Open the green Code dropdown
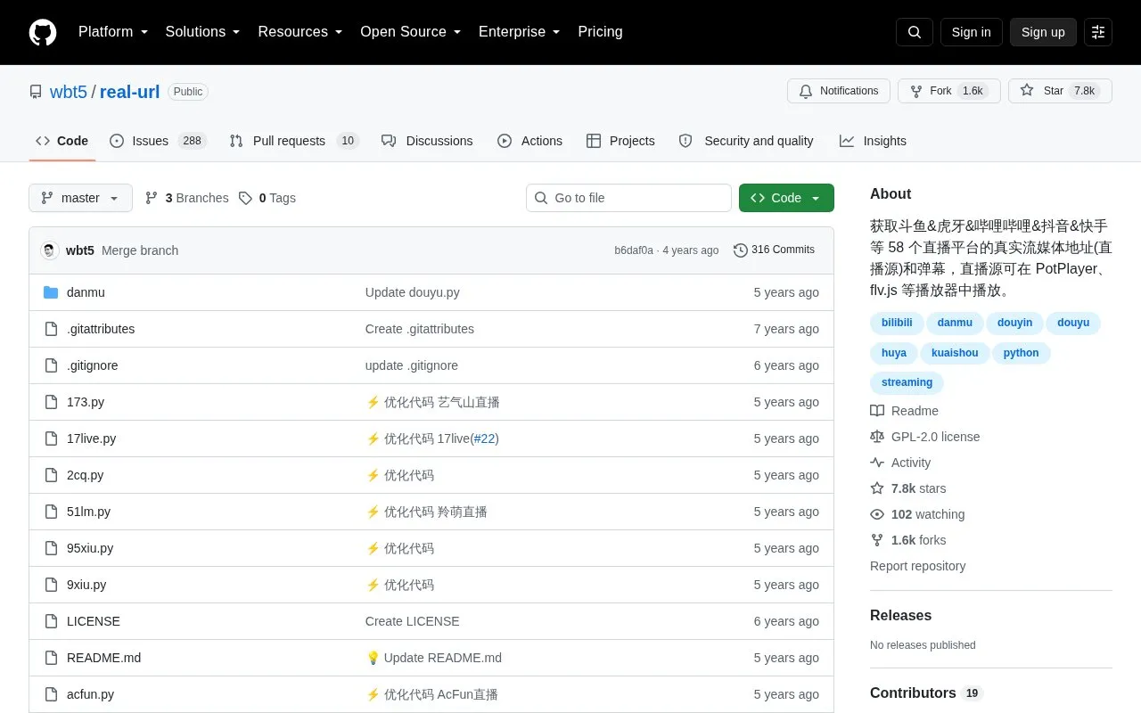The width and height of the screenshot is (1141, 713). pyautogui.click(x=786, y=198)
